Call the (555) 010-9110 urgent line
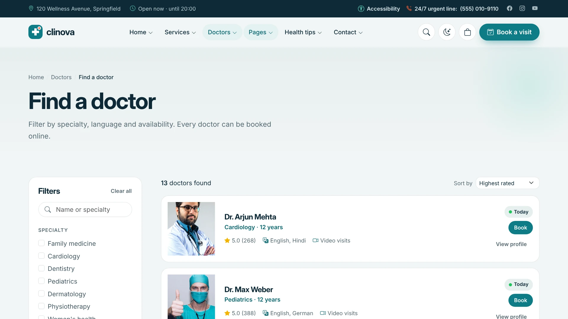The width and height of the screenshot is (568, 319). pos(479,9)
